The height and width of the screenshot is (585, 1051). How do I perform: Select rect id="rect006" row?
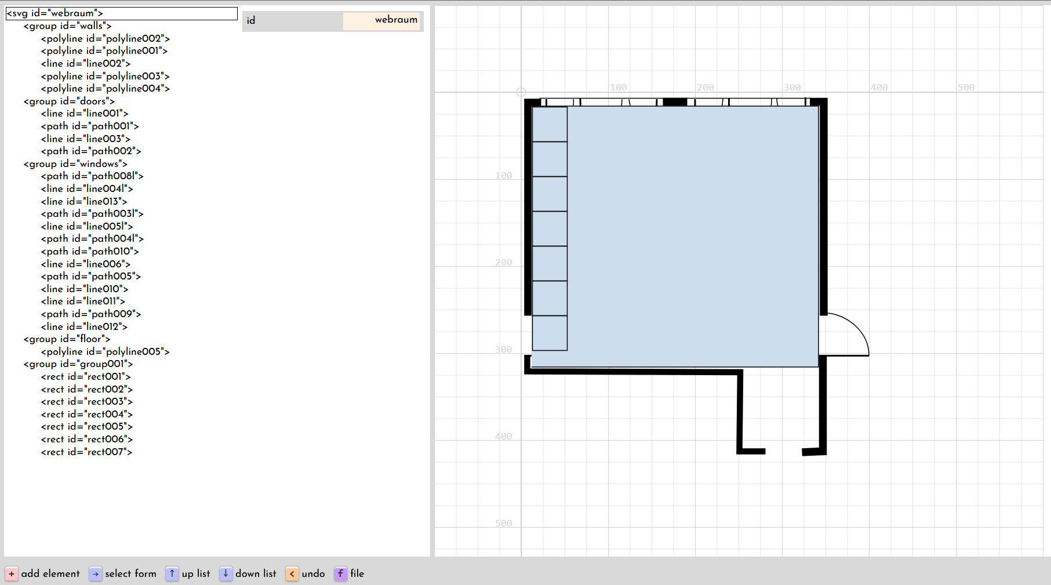tap(87, 439)
